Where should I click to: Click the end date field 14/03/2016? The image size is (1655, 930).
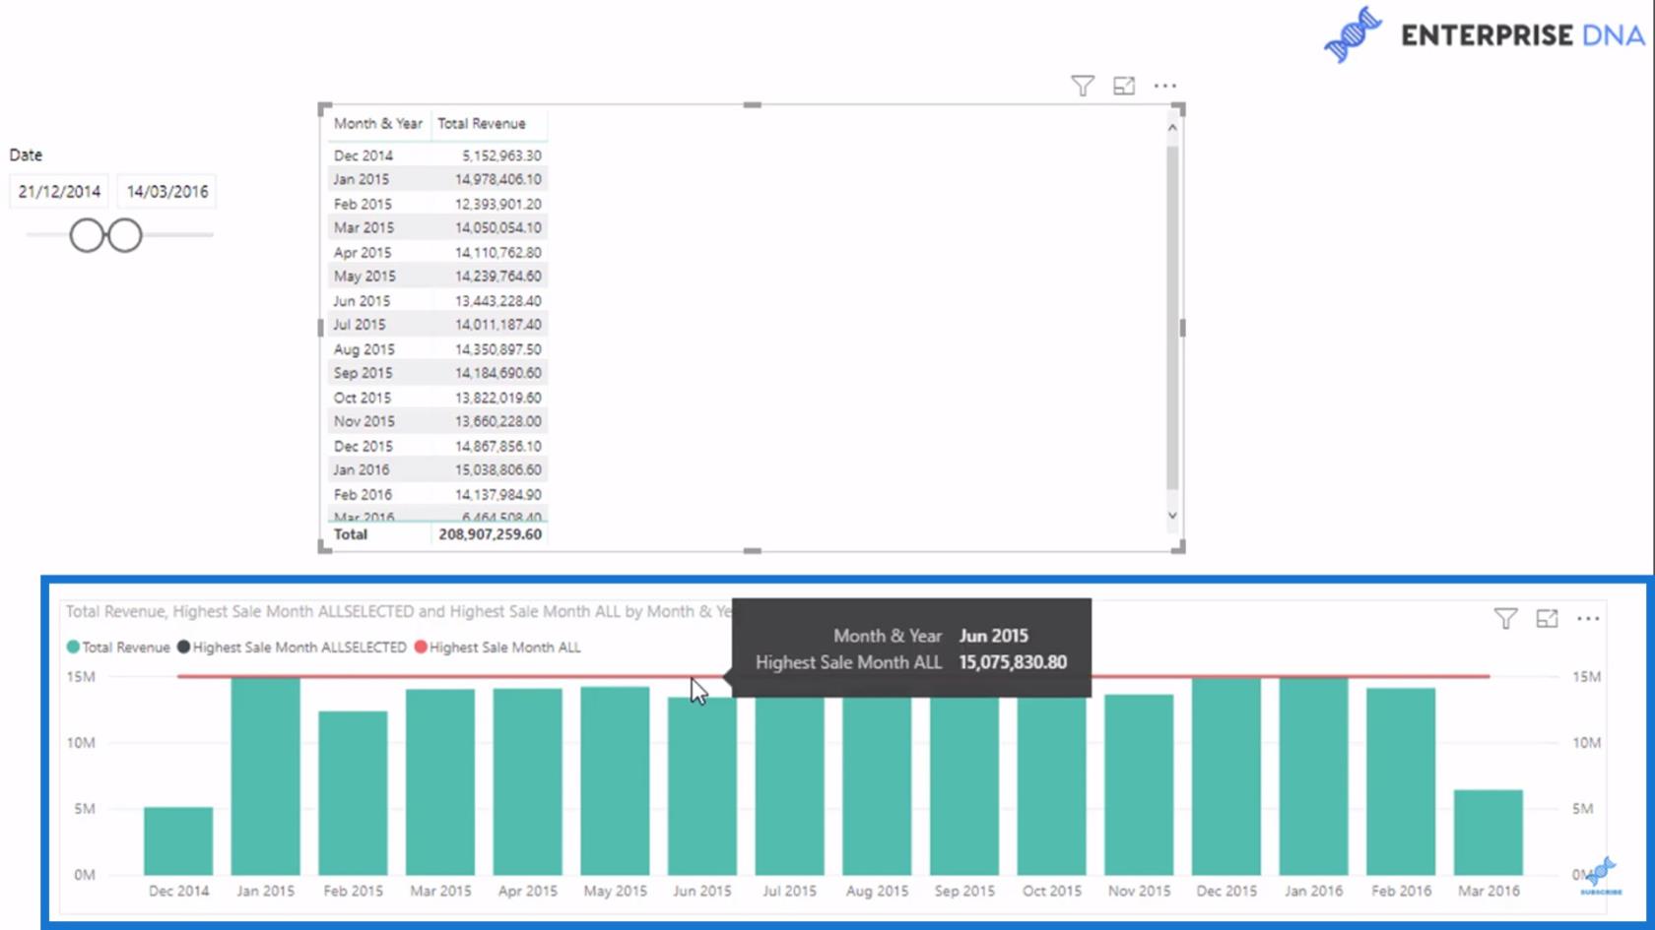(x=167, y=192)
